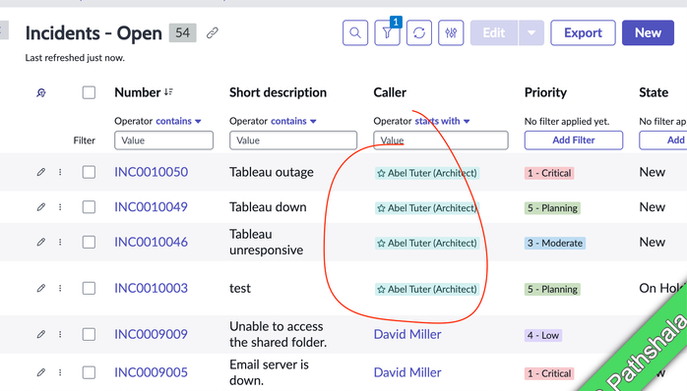Change Caller operator 'starts with' dropdown
The height and width of the screenshot is (391, 687).
pyautogui.click(x=442, y=121)
